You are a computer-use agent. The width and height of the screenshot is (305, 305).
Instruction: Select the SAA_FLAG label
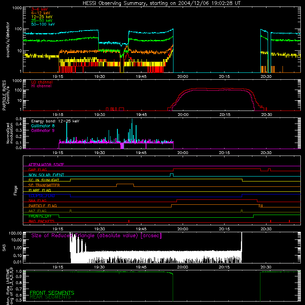[37, 201]
